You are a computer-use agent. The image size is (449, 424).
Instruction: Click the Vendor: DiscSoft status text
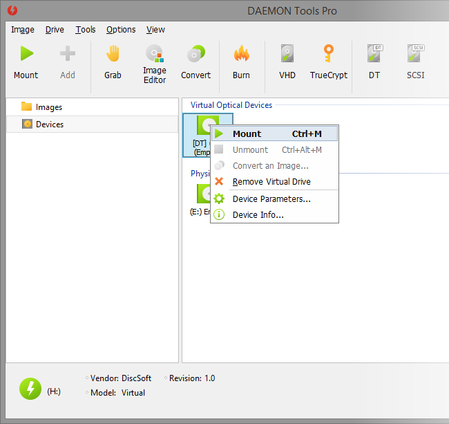121,378
